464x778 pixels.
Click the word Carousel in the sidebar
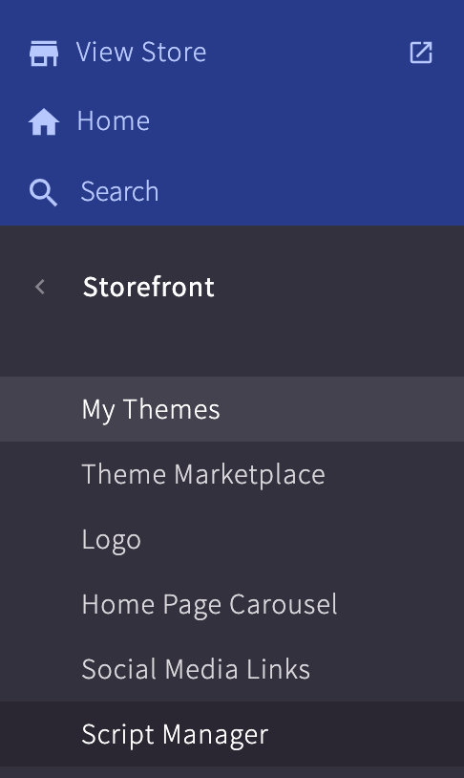point(283,604)
